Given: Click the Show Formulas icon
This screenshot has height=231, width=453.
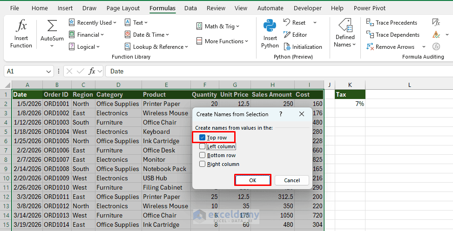Looking at the screenshot, I should (x=436, y=22).
